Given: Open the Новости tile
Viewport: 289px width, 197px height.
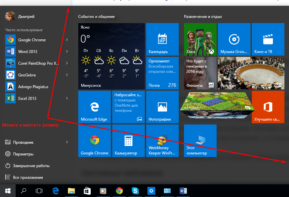Looking at the screenshot, I should tap(251, 73).
